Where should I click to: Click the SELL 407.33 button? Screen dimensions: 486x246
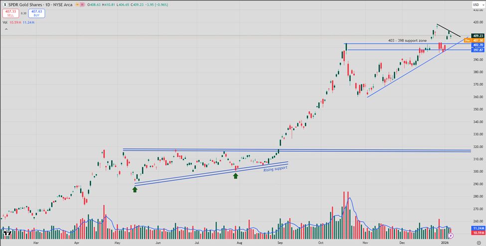coord(9,13)
